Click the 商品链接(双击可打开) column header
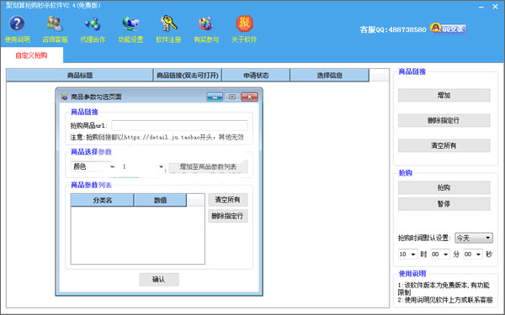This screenshot has width=505, height=315. point(188,76)
